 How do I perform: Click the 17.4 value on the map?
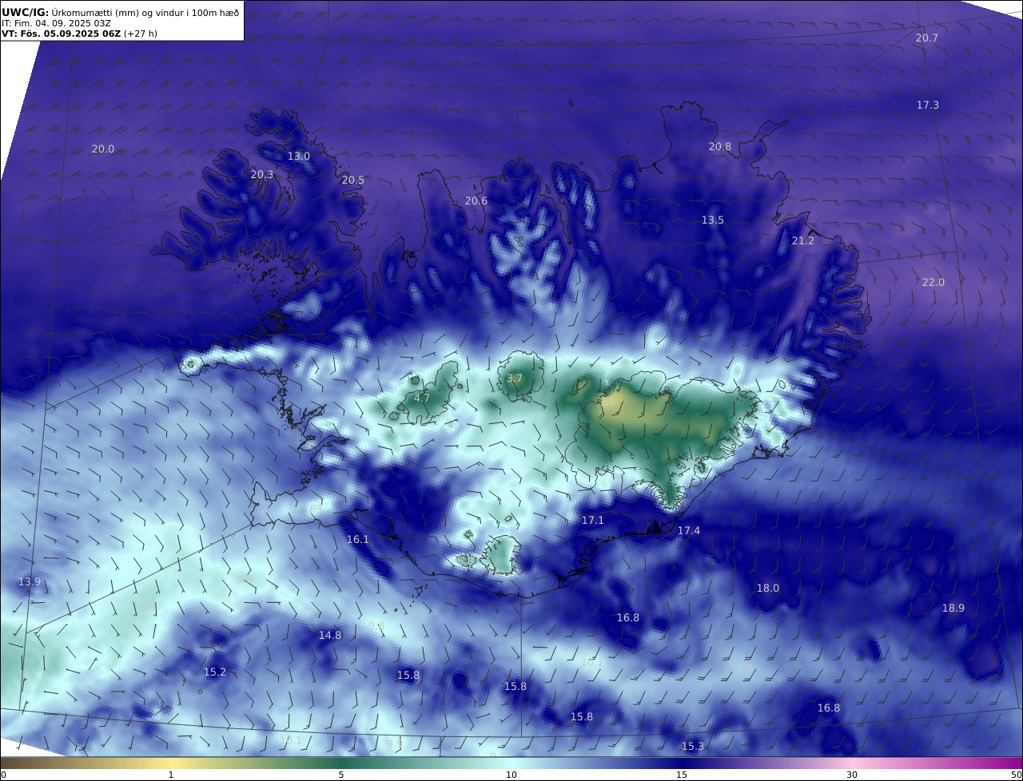point(689,531)
